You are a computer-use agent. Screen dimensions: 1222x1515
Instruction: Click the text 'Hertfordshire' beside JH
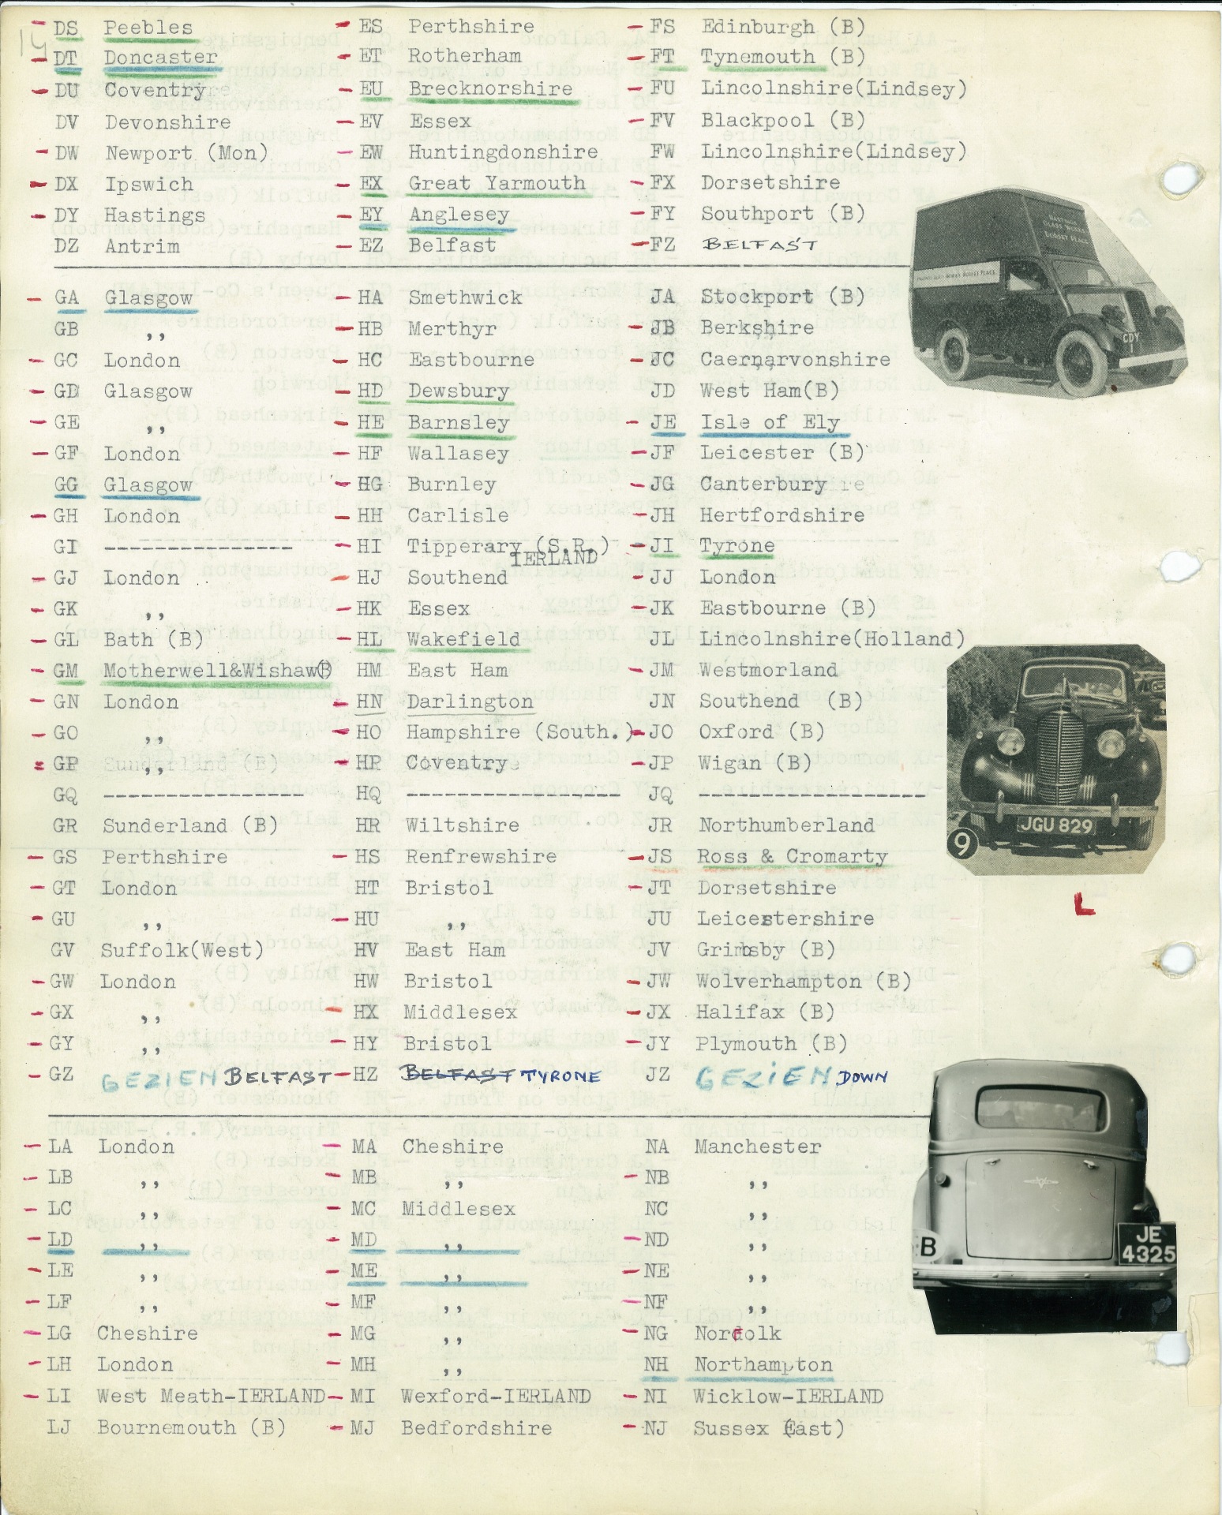782,515
